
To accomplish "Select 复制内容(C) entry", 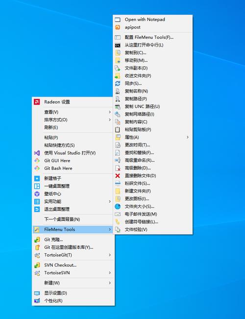I will (x=152, y=122).
